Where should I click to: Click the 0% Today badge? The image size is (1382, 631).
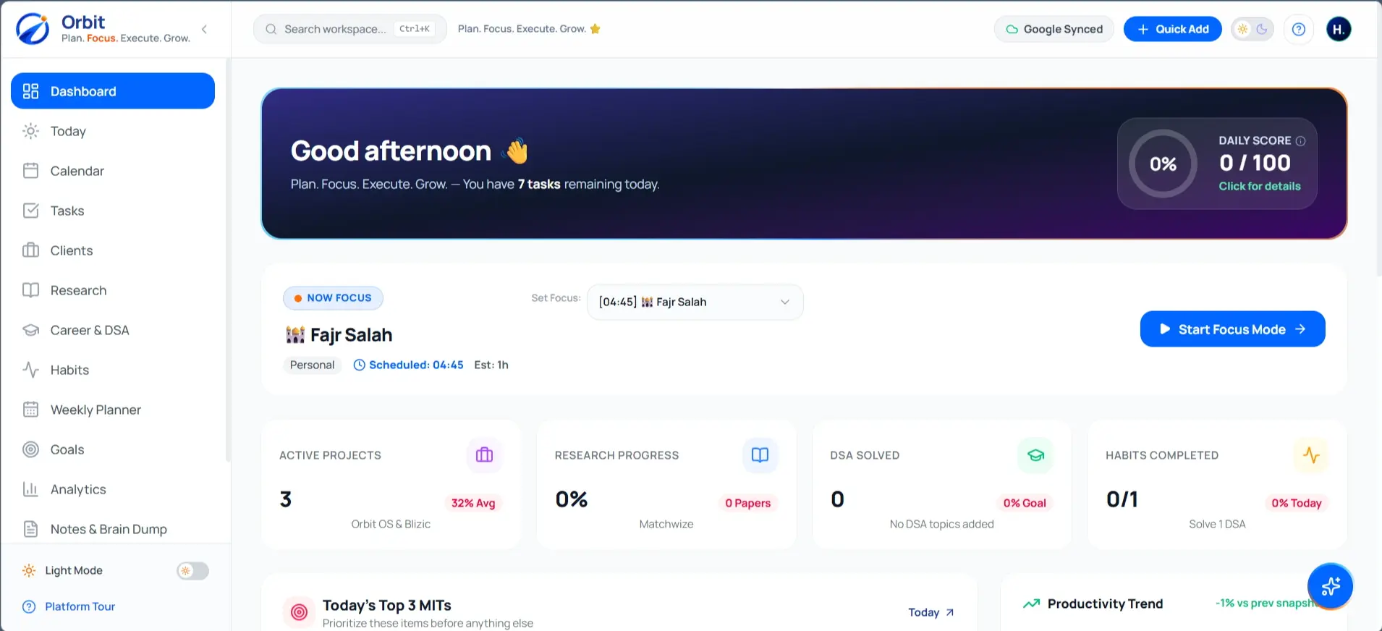(1297, 503)
